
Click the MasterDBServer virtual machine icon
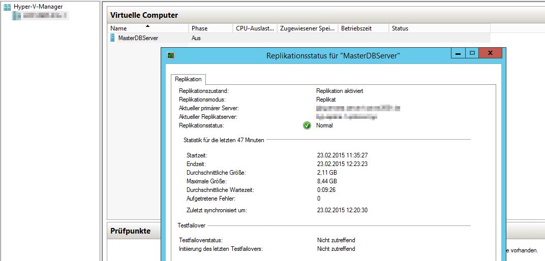pos(113,38)
